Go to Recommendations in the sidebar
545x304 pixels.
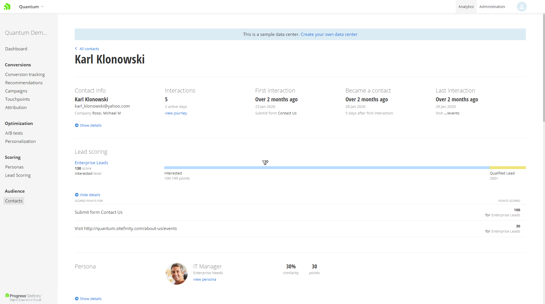pyautogui.click(x=24, y=83)
